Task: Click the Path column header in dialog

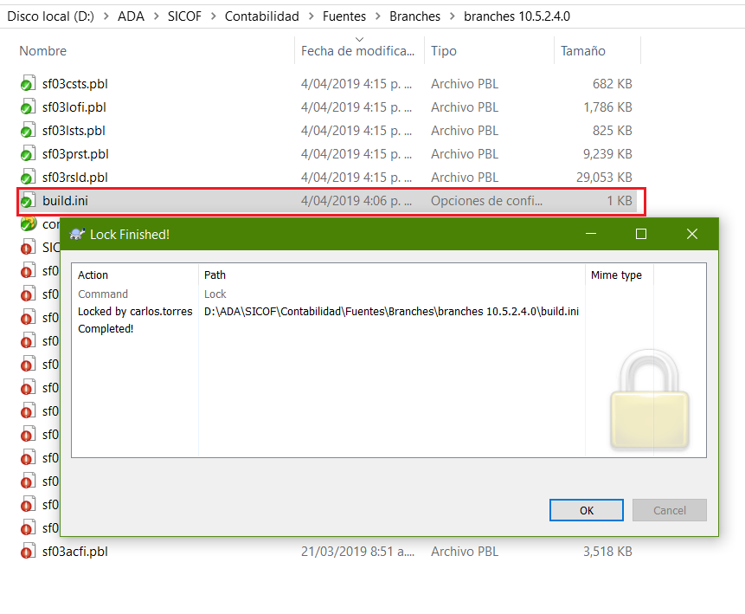Action: point(215,275)
